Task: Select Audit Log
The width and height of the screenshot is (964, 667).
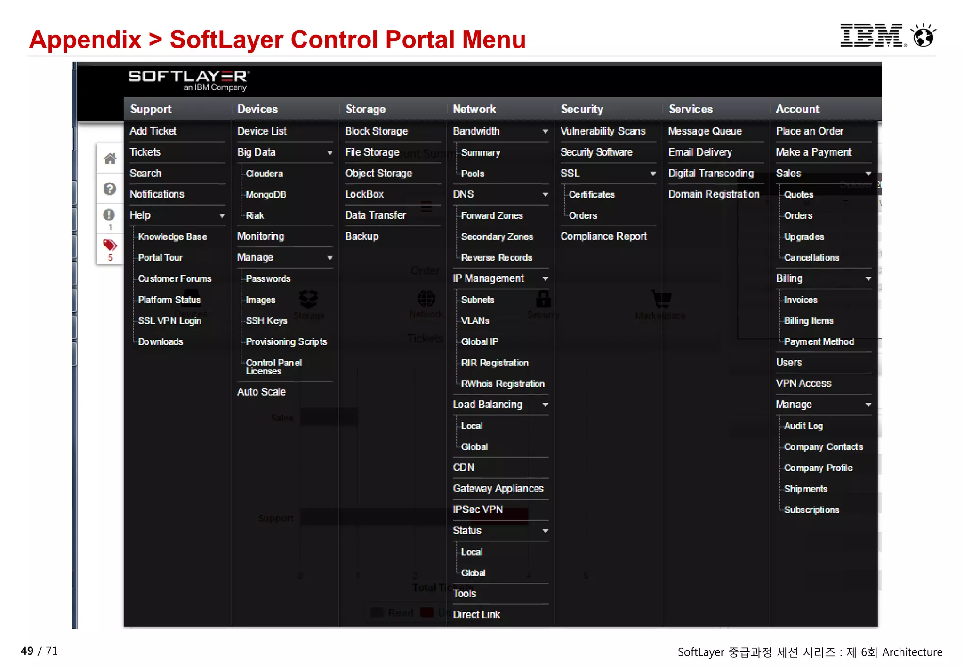Action: (803, 426)
